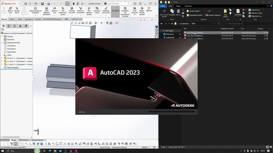Click the New document icon in SolidWorks
This screenshot has height=153, width=273.
click(x=30, y=4)
